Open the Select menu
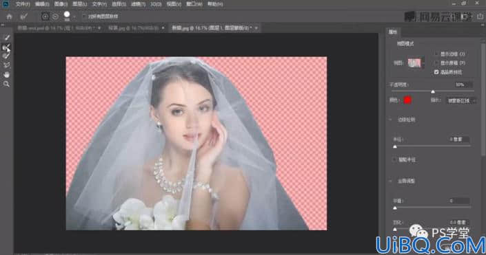This screenshot has width=486, height=255. pos(119,4)
